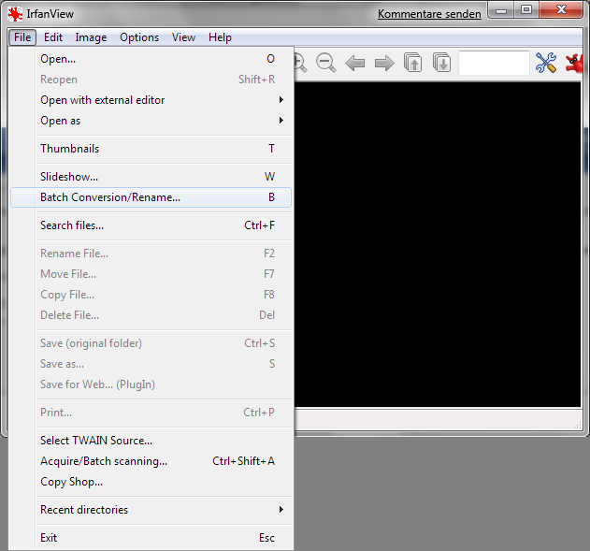The image size is (590, 551).
Task: Select Thumbnails menu entry
Action: [x=151, y=149]
